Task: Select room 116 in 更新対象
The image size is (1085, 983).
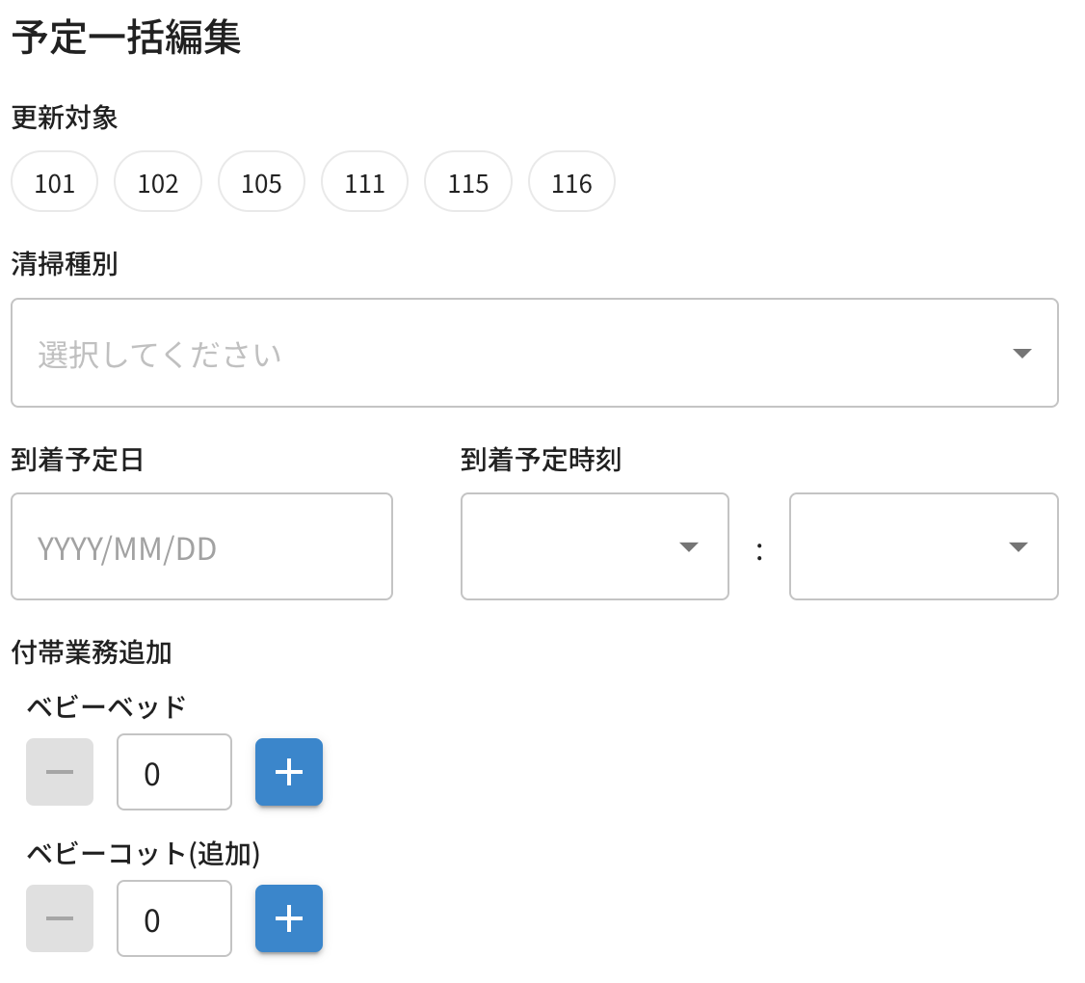Action: point(571,182)
